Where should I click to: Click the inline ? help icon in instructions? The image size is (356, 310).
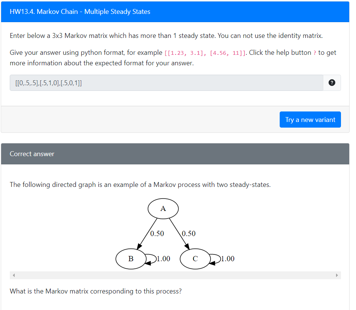pyautogui.click(x=315, y=53)
